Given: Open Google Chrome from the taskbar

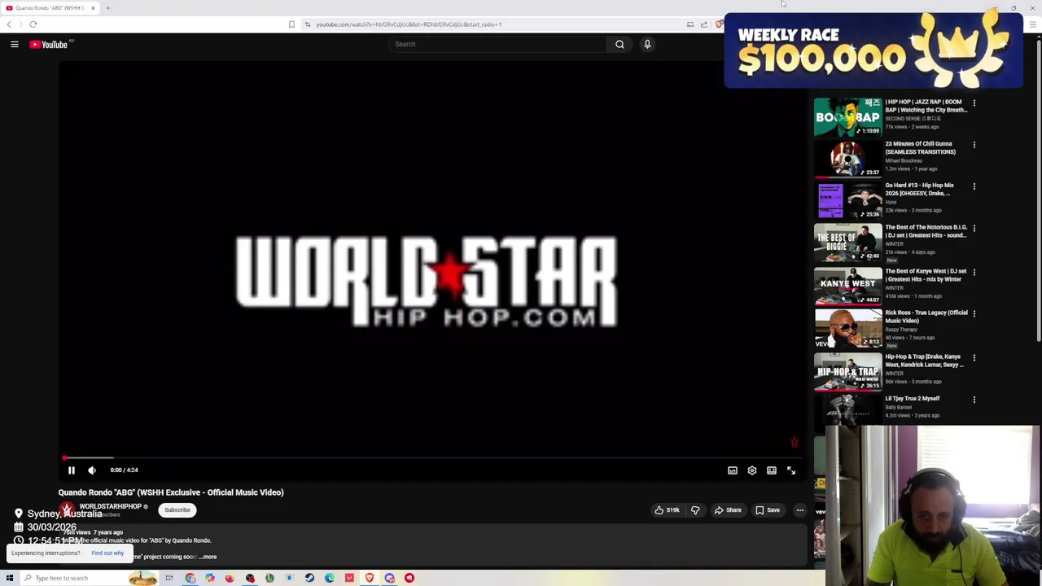Looking at the screenshot, I should 190,578.
